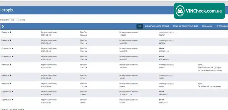
Task: Open the records-per-page dropdown showing 100
Action: click(13, 20)
